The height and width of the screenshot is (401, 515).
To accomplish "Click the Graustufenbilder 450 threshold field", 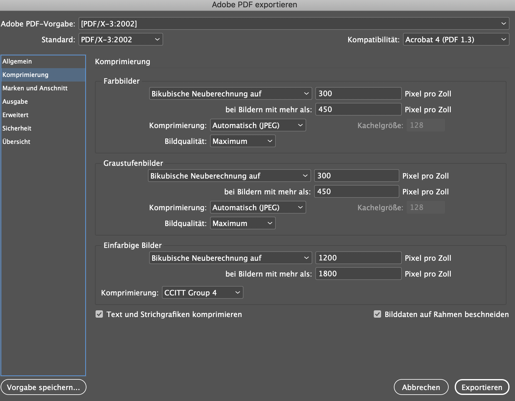I will (356, 192).
